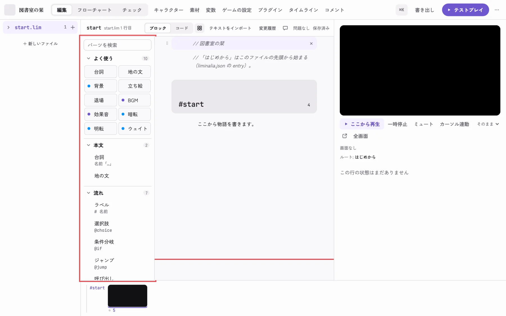Insert the ウェイト part button
Image resolution: width=506 pixels, height=316 pixels.
click(134, 129)
